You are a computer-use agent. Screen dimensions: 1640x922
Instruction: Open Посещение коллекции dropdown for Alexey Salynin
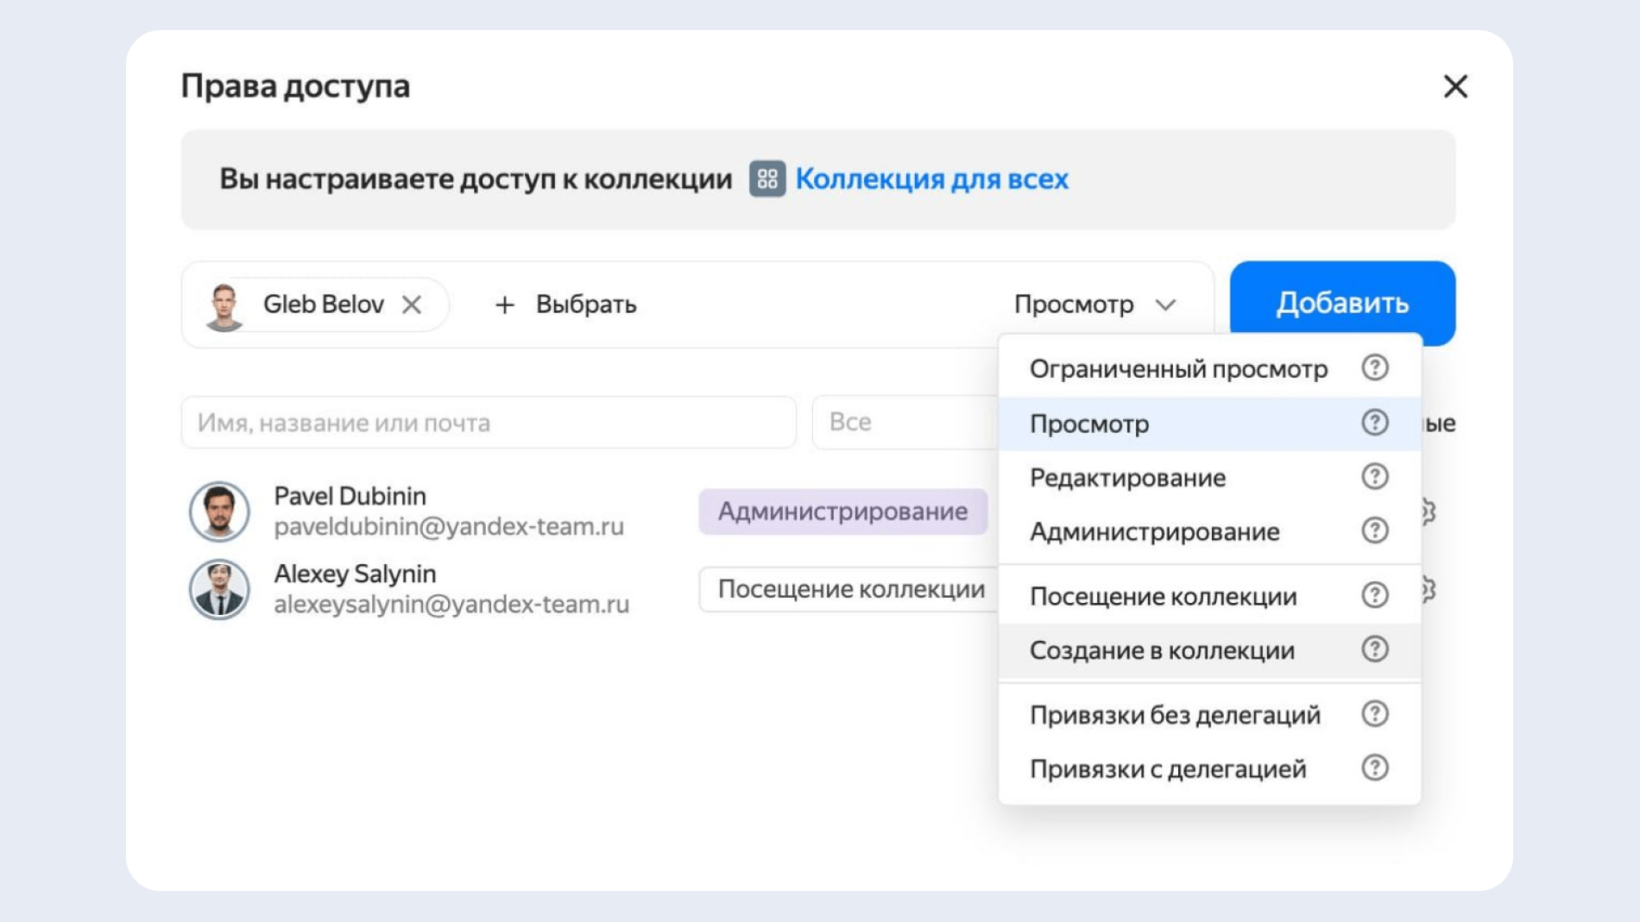pos(849,589)
